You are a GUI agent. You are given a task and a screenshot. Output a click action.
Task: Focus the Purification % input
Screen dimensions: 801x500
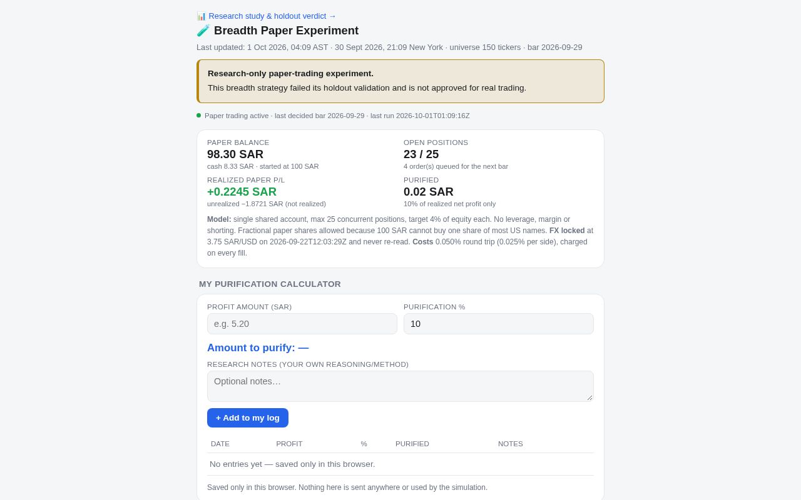pyautogui.click(x=499, y=324)
